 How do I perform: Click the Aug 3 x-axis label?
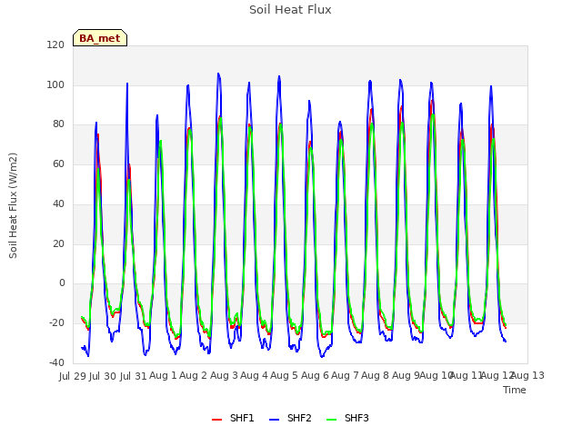[x=224, y=375]
